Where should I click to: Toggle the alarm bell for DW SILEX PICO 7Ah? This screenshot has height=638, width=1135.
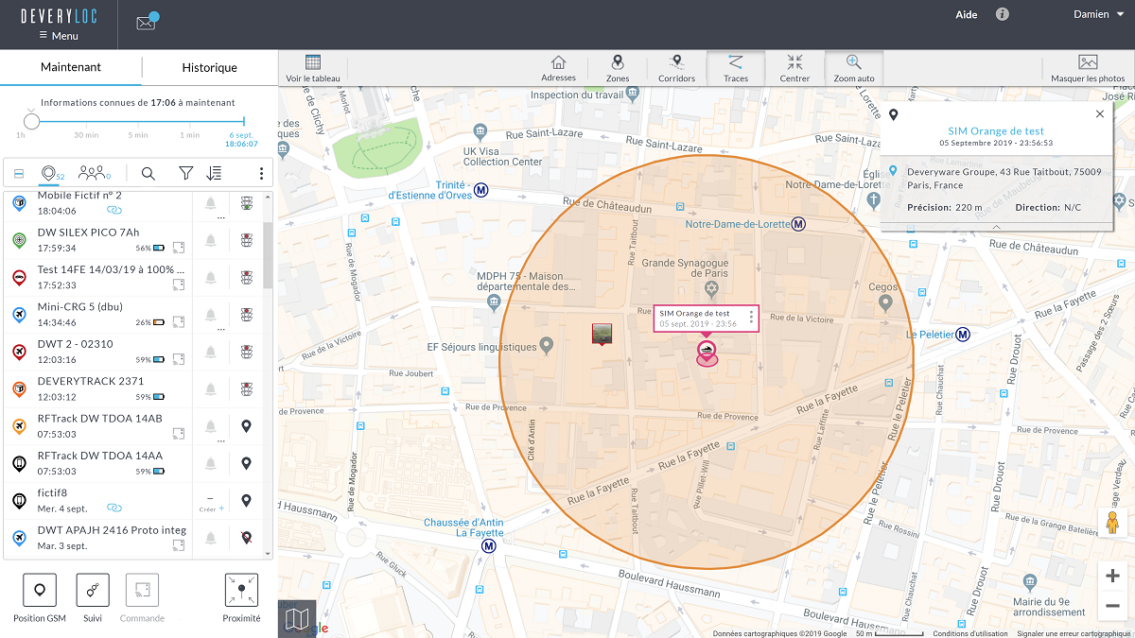[210, 240]
